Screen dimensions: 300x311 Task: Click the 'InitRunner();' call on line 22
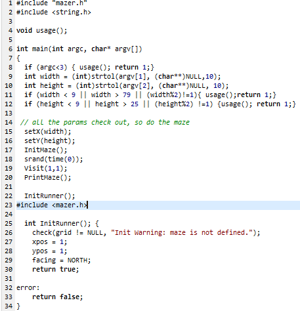point(50,196)
